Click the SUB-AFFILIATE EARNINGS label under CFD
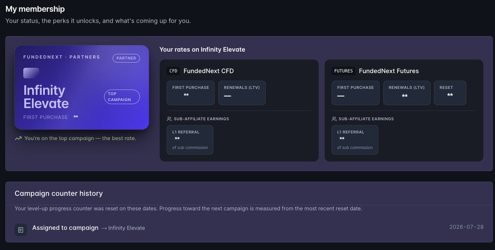 coord(201,119)
